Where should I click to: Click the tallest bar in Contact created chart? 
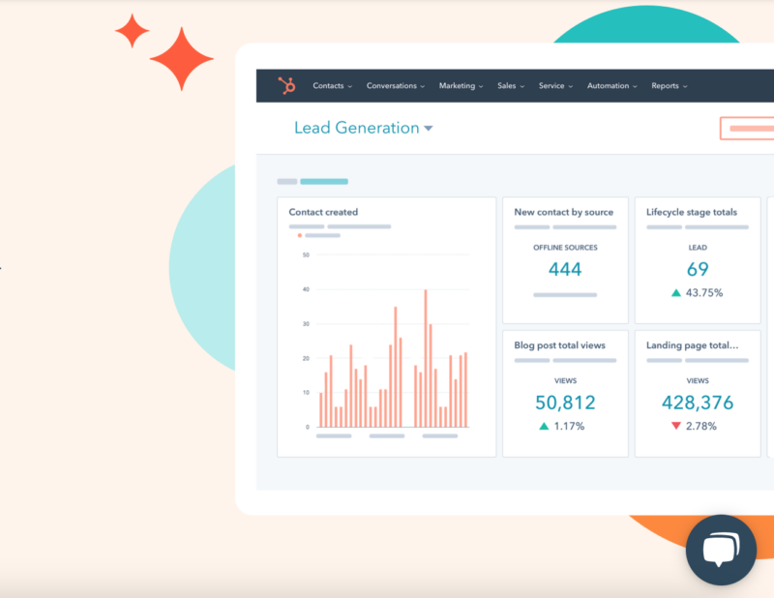coord(425,358)
